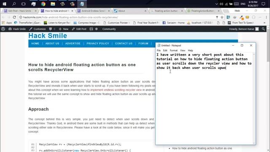The height and width of the screenshot is (152, 270).
Task: Click New in the WordPress admin bar
Action: click(64, 29)
